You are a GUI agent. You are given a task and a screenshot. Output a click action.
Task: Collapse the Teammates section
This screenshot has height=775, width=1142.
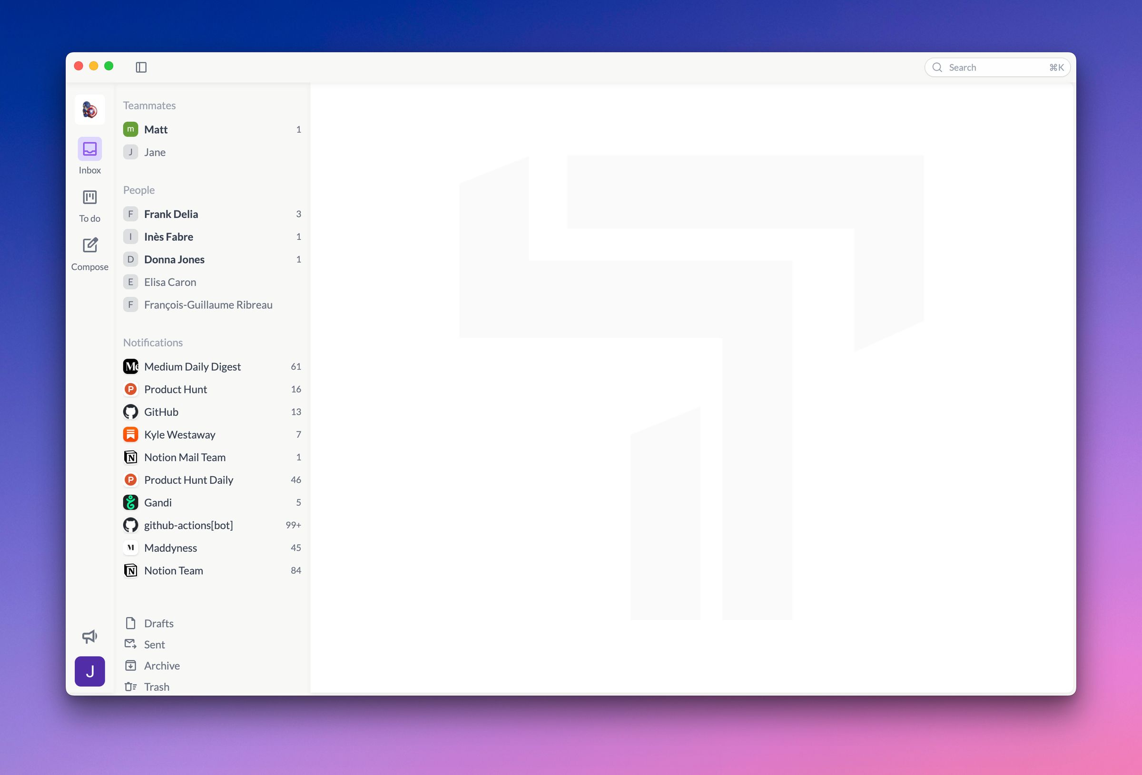pyautogui.click(x=150, y=105)
